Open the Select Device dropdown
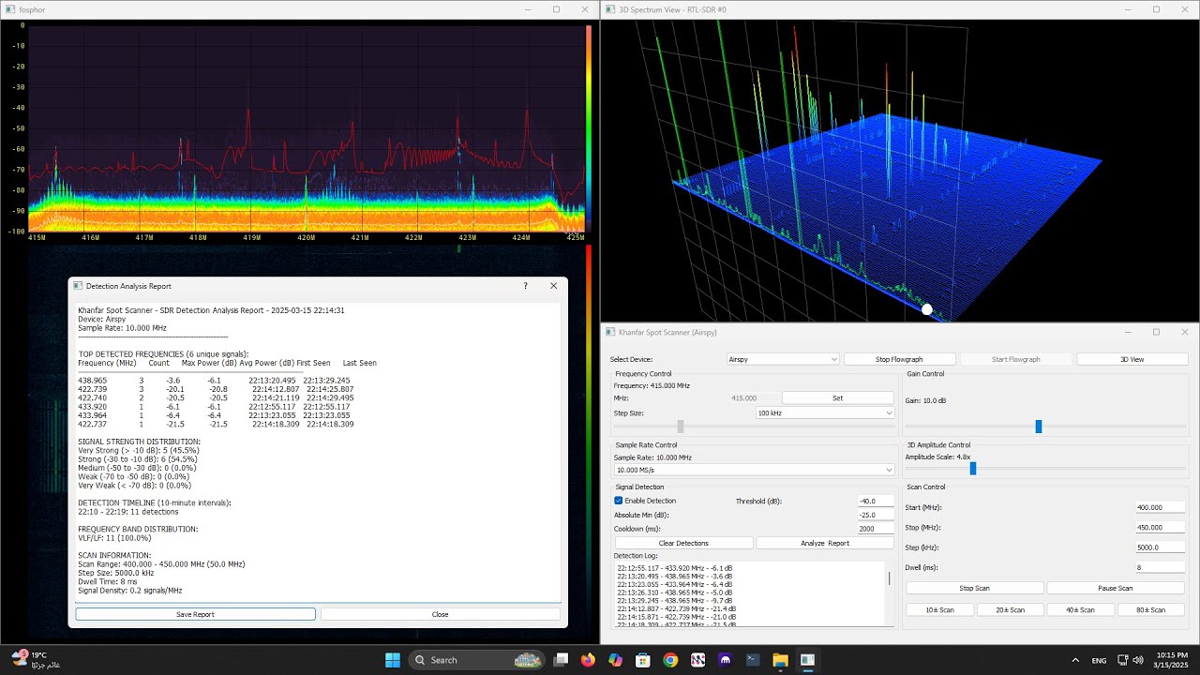Viewport: 1200px width, 675px height. coord(783,359)
